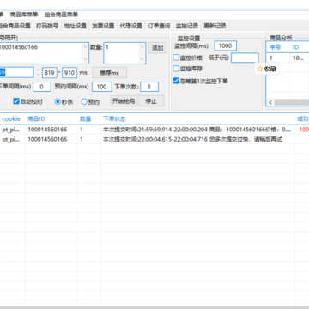Click up arrow of time field spinner
The width and height of the screenshot is (309, 309).
tap(38, 70)
